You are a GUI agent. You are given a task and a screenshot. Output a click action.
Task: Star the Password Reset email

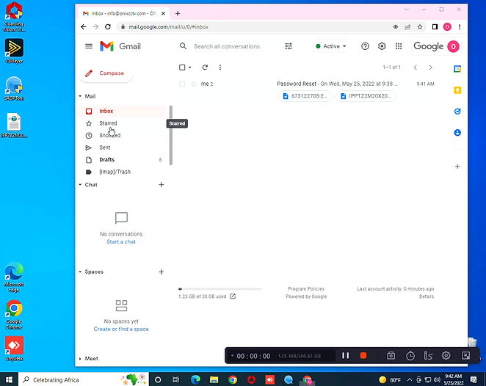[194, 84]
